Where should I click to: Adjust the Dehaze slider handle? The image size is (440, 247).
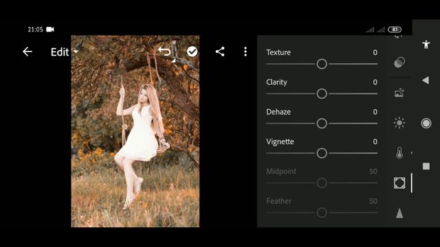(x=322, y=123)
